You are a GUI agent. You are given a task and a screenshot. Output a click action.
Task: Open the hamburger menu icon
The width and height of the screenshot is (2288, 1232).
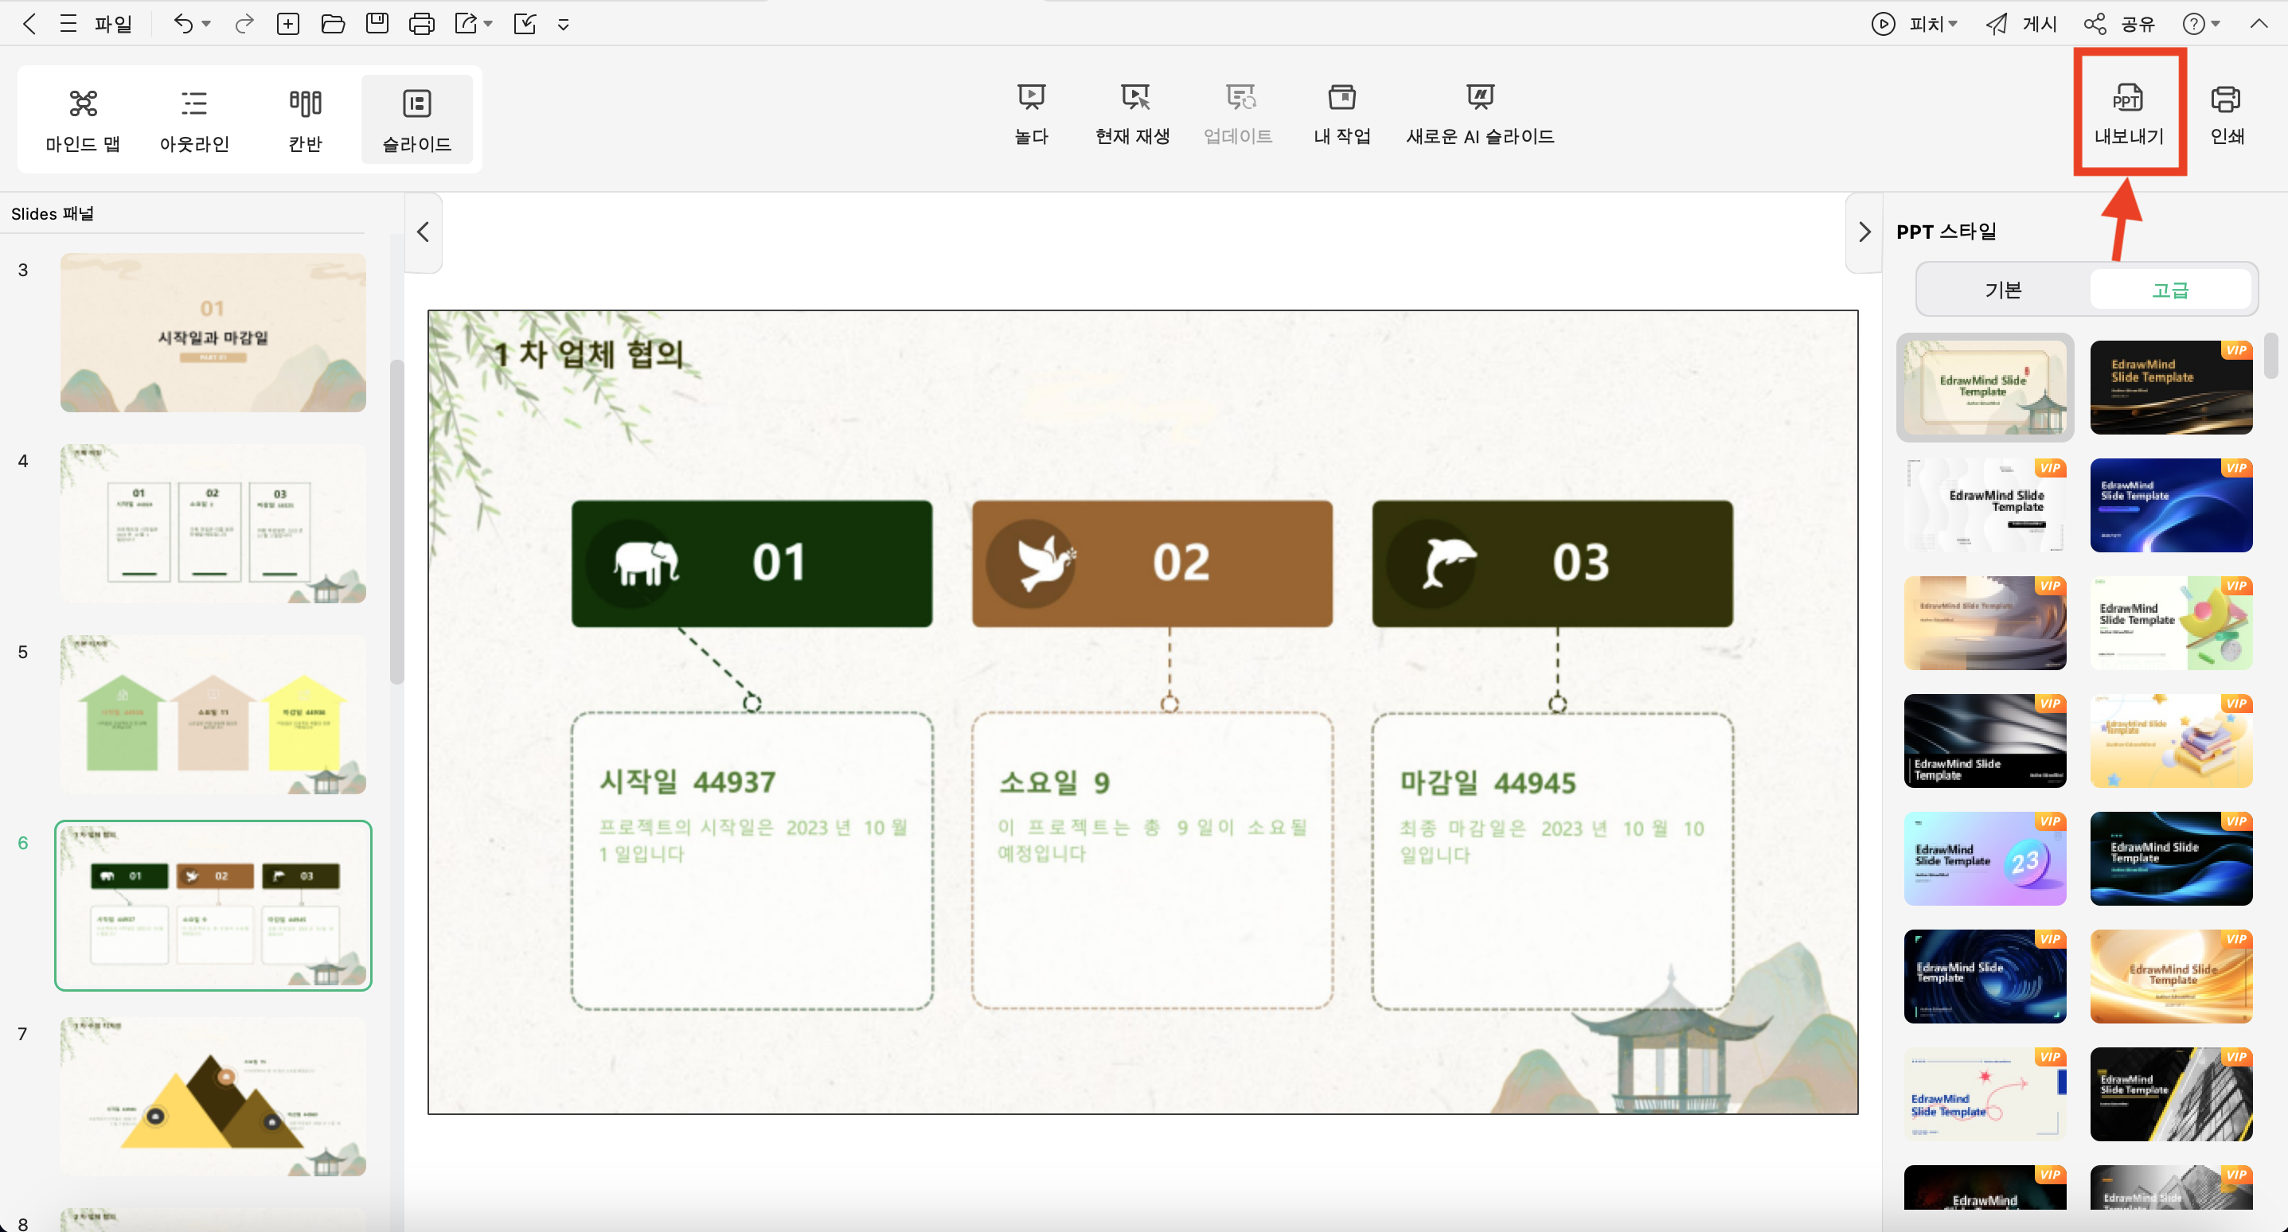pyautogui.click(x=68, y=24)
